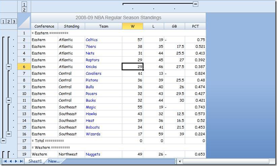Collapse the Atlantic group beside row 6

(x=9, y=66)
